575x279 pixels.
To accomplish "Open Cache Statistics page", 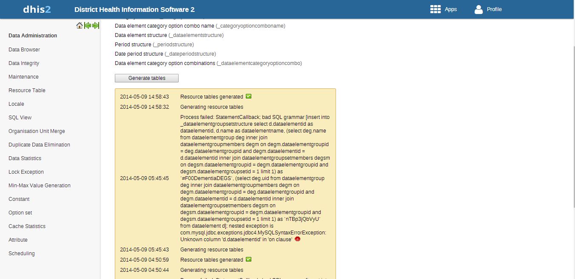I will point(27,226).
